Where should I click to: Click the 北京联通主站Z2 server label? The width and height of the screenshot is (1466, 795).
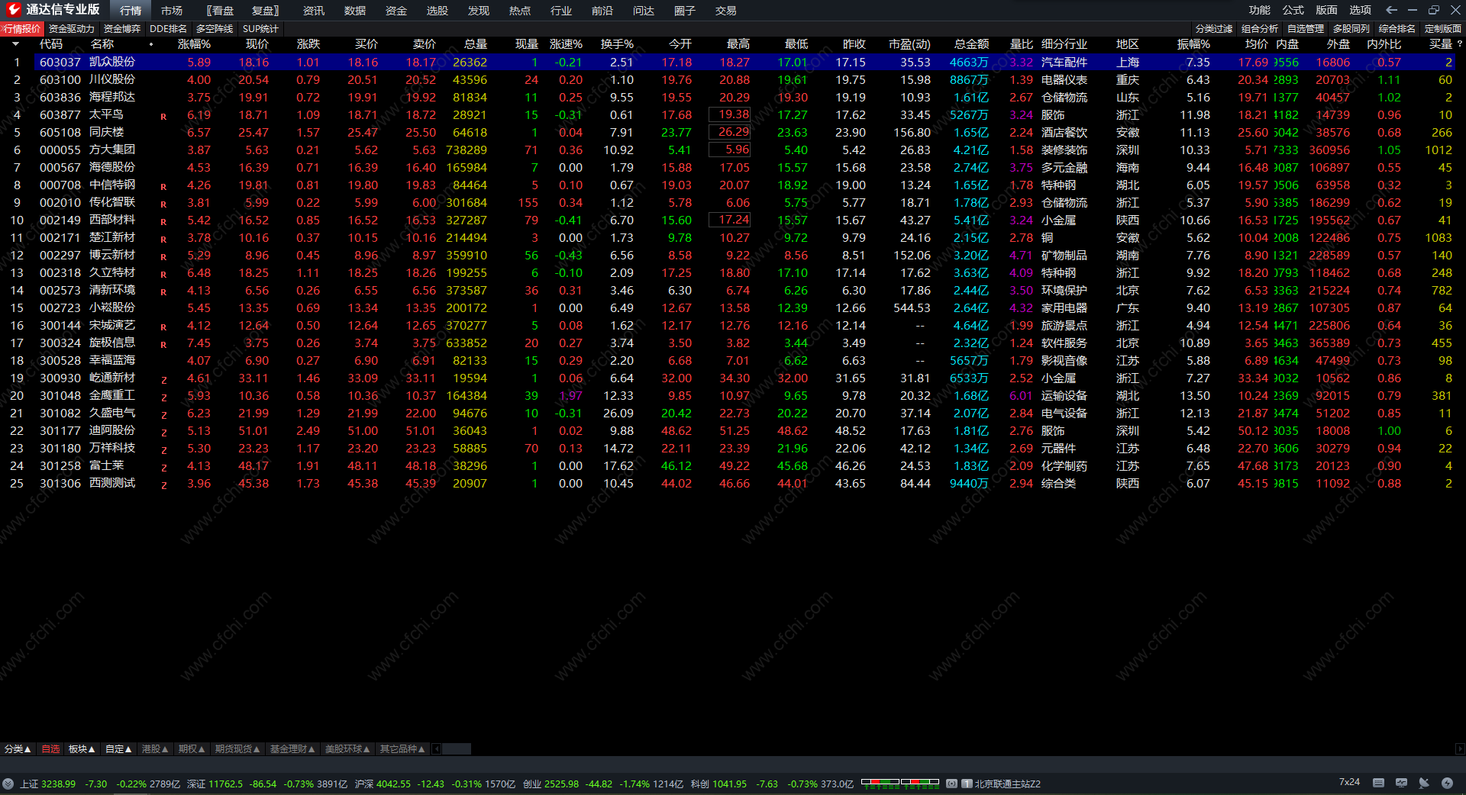(x=1008, y=784)
